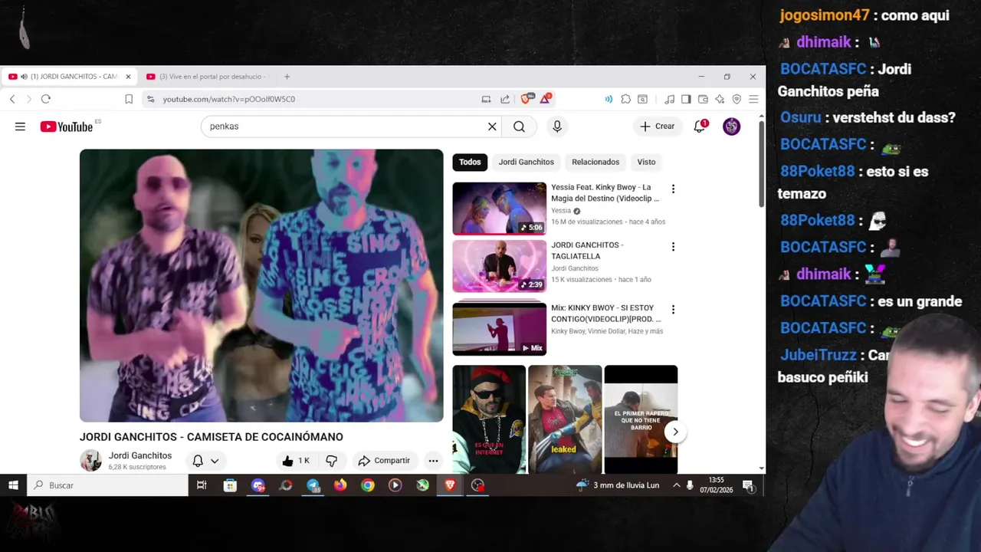Screen dimensions: 981x552
Task: Close the Jordi Ganchitos tab
Action: [128, 77]
